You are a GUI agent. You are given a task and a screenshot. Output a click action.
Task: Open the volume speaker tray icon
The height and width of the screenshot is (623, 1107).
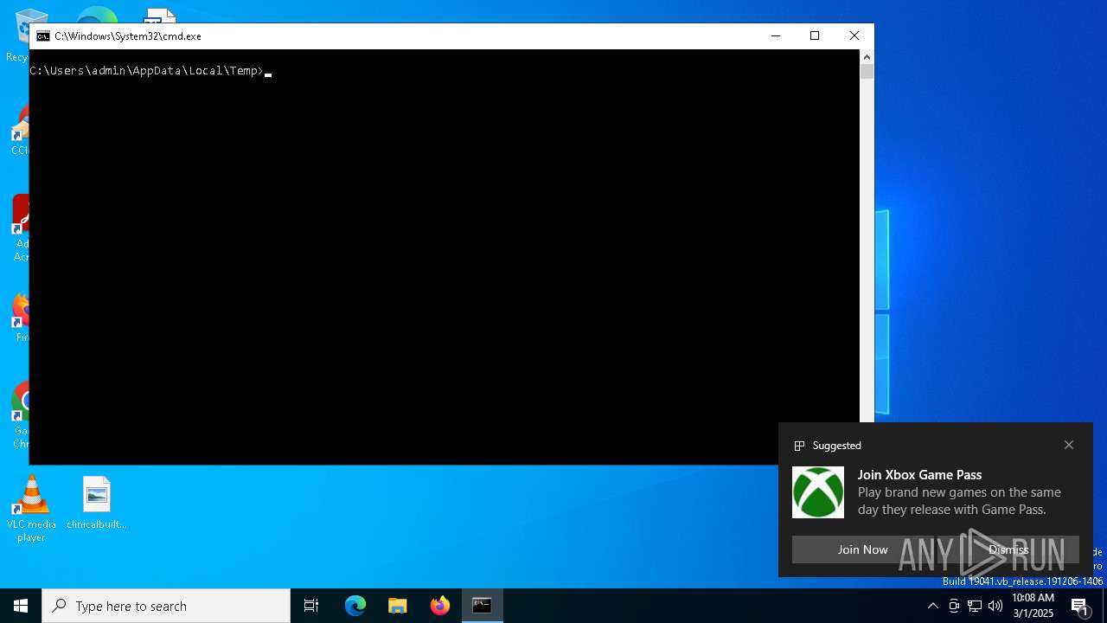point(995,606)
